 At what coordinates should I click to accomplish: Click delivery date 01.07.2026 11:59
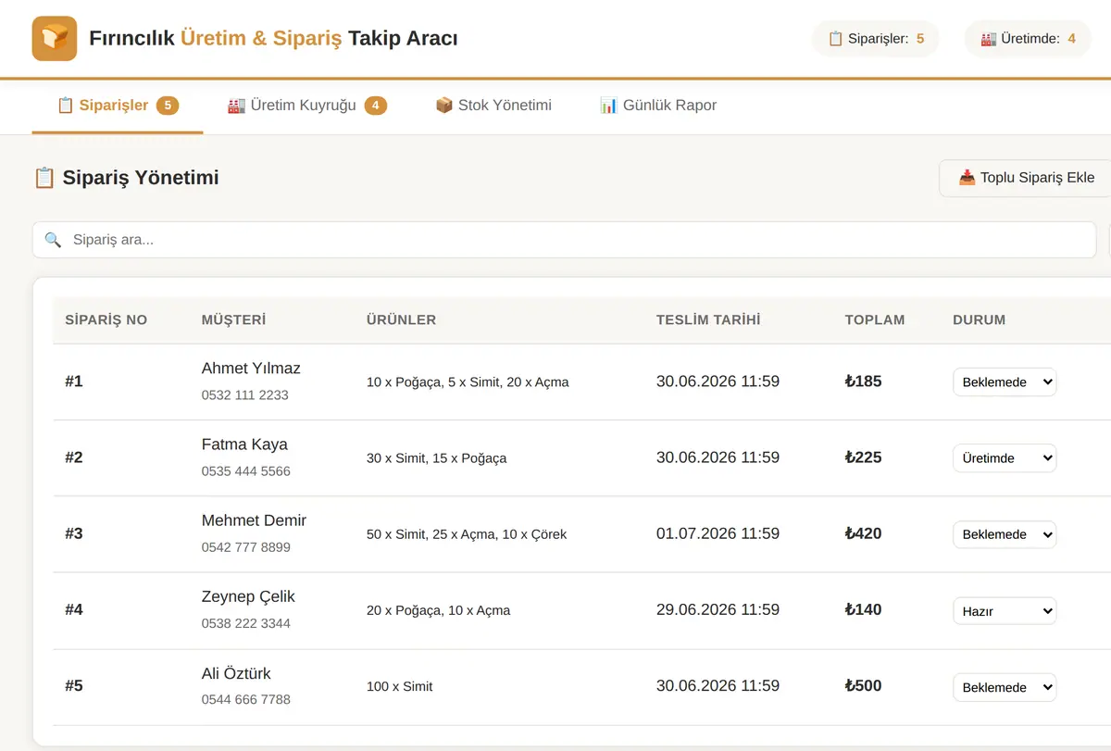click(718, 533)
